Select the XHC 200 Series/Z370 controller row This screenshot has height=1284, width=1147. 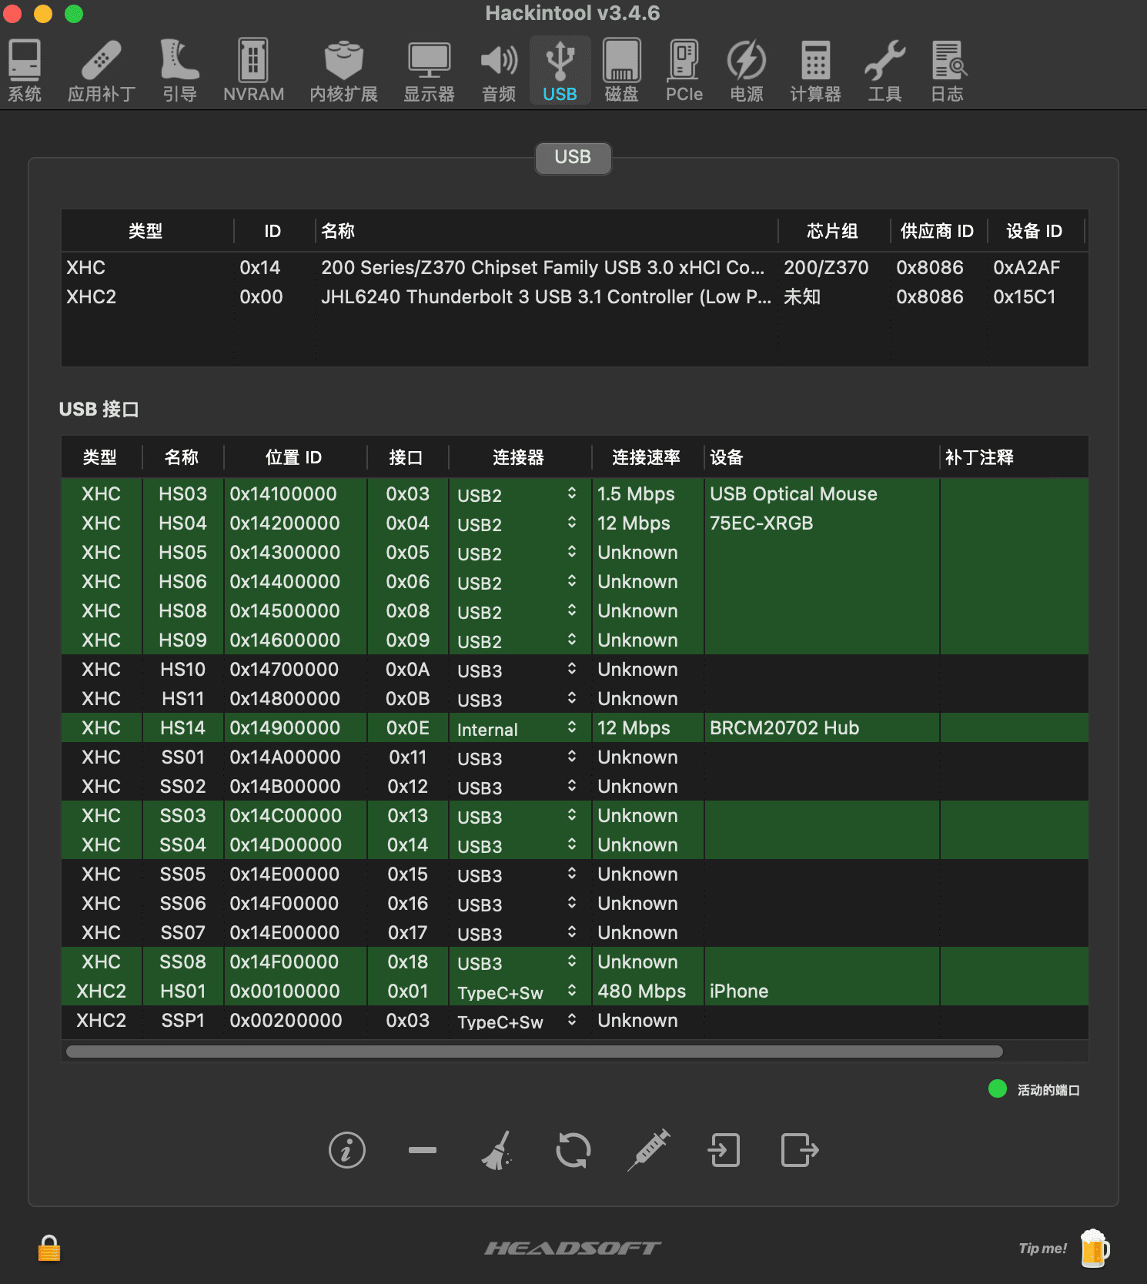pyautogui.click(x=574, y=268)
